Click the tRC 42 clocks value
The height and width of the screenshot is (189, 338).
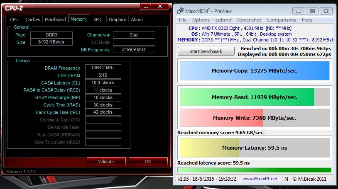point(103,112)
